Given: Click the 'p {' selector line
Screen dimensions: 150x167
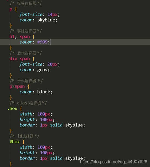Looking at the screenshot, I should 13,9.
